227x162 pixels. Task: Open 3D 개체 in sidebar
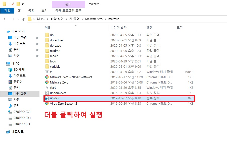point(19,70)
